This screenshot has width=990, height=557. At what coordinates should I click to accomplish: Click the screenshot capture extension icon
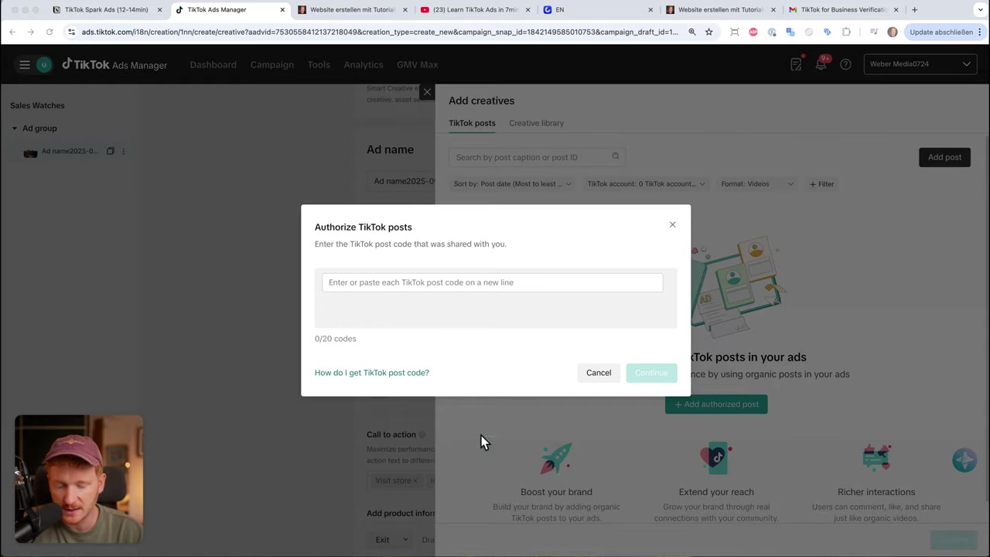coord(735,32)
